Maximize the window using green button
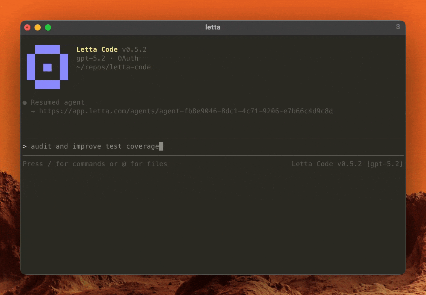The image size is (426, 295). pos(48,27)
